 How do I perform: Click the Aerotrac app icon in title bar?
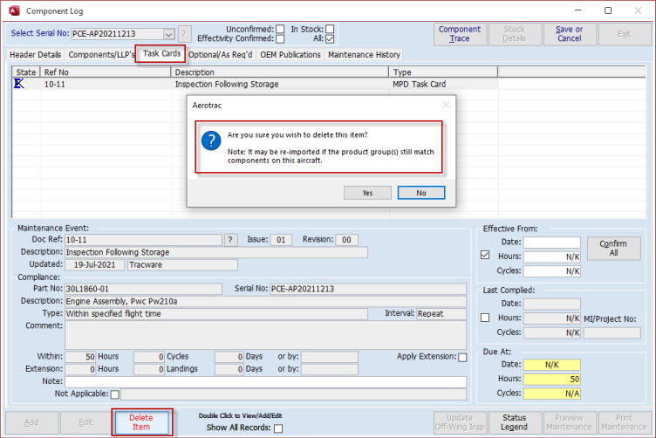12,11
